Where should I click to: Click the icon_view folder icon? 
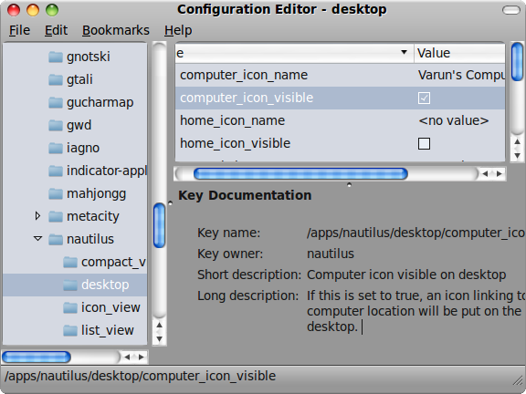click(70, 307)
